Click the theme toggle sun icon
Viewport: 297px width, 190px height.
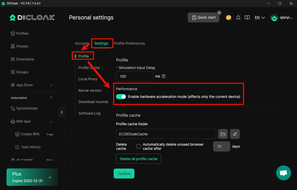229,18
